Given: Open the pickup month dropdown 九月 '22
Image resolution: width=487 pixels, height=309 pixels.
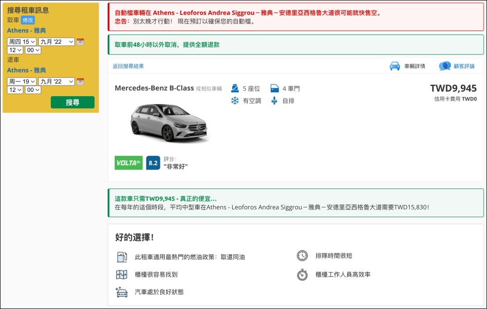Looking at the screenshot, I should pos(56,42).
